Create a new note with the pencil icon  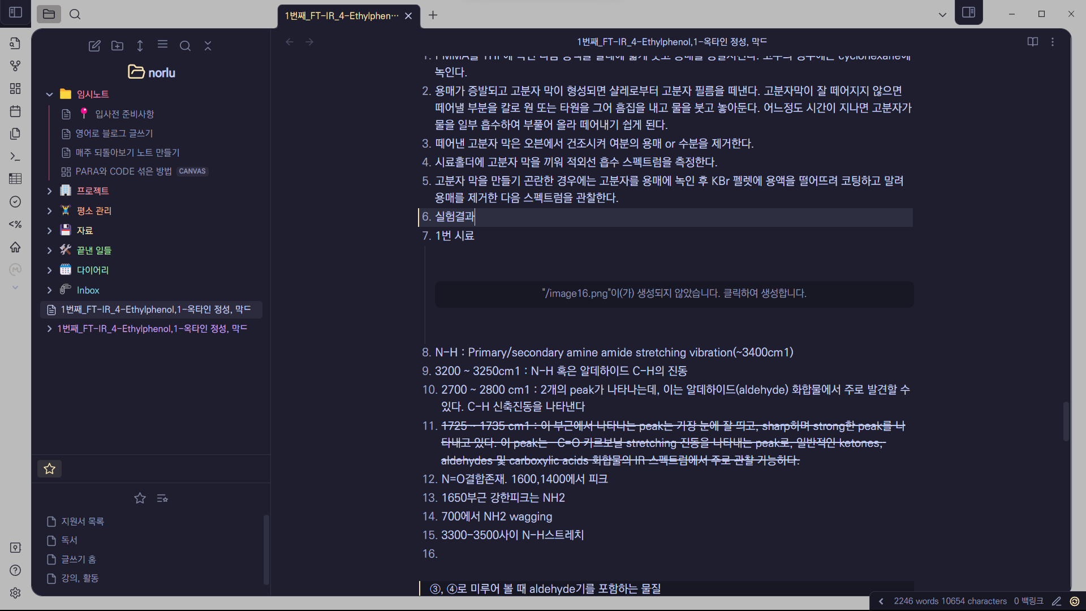pyautogui.click(x=94, y=46)
